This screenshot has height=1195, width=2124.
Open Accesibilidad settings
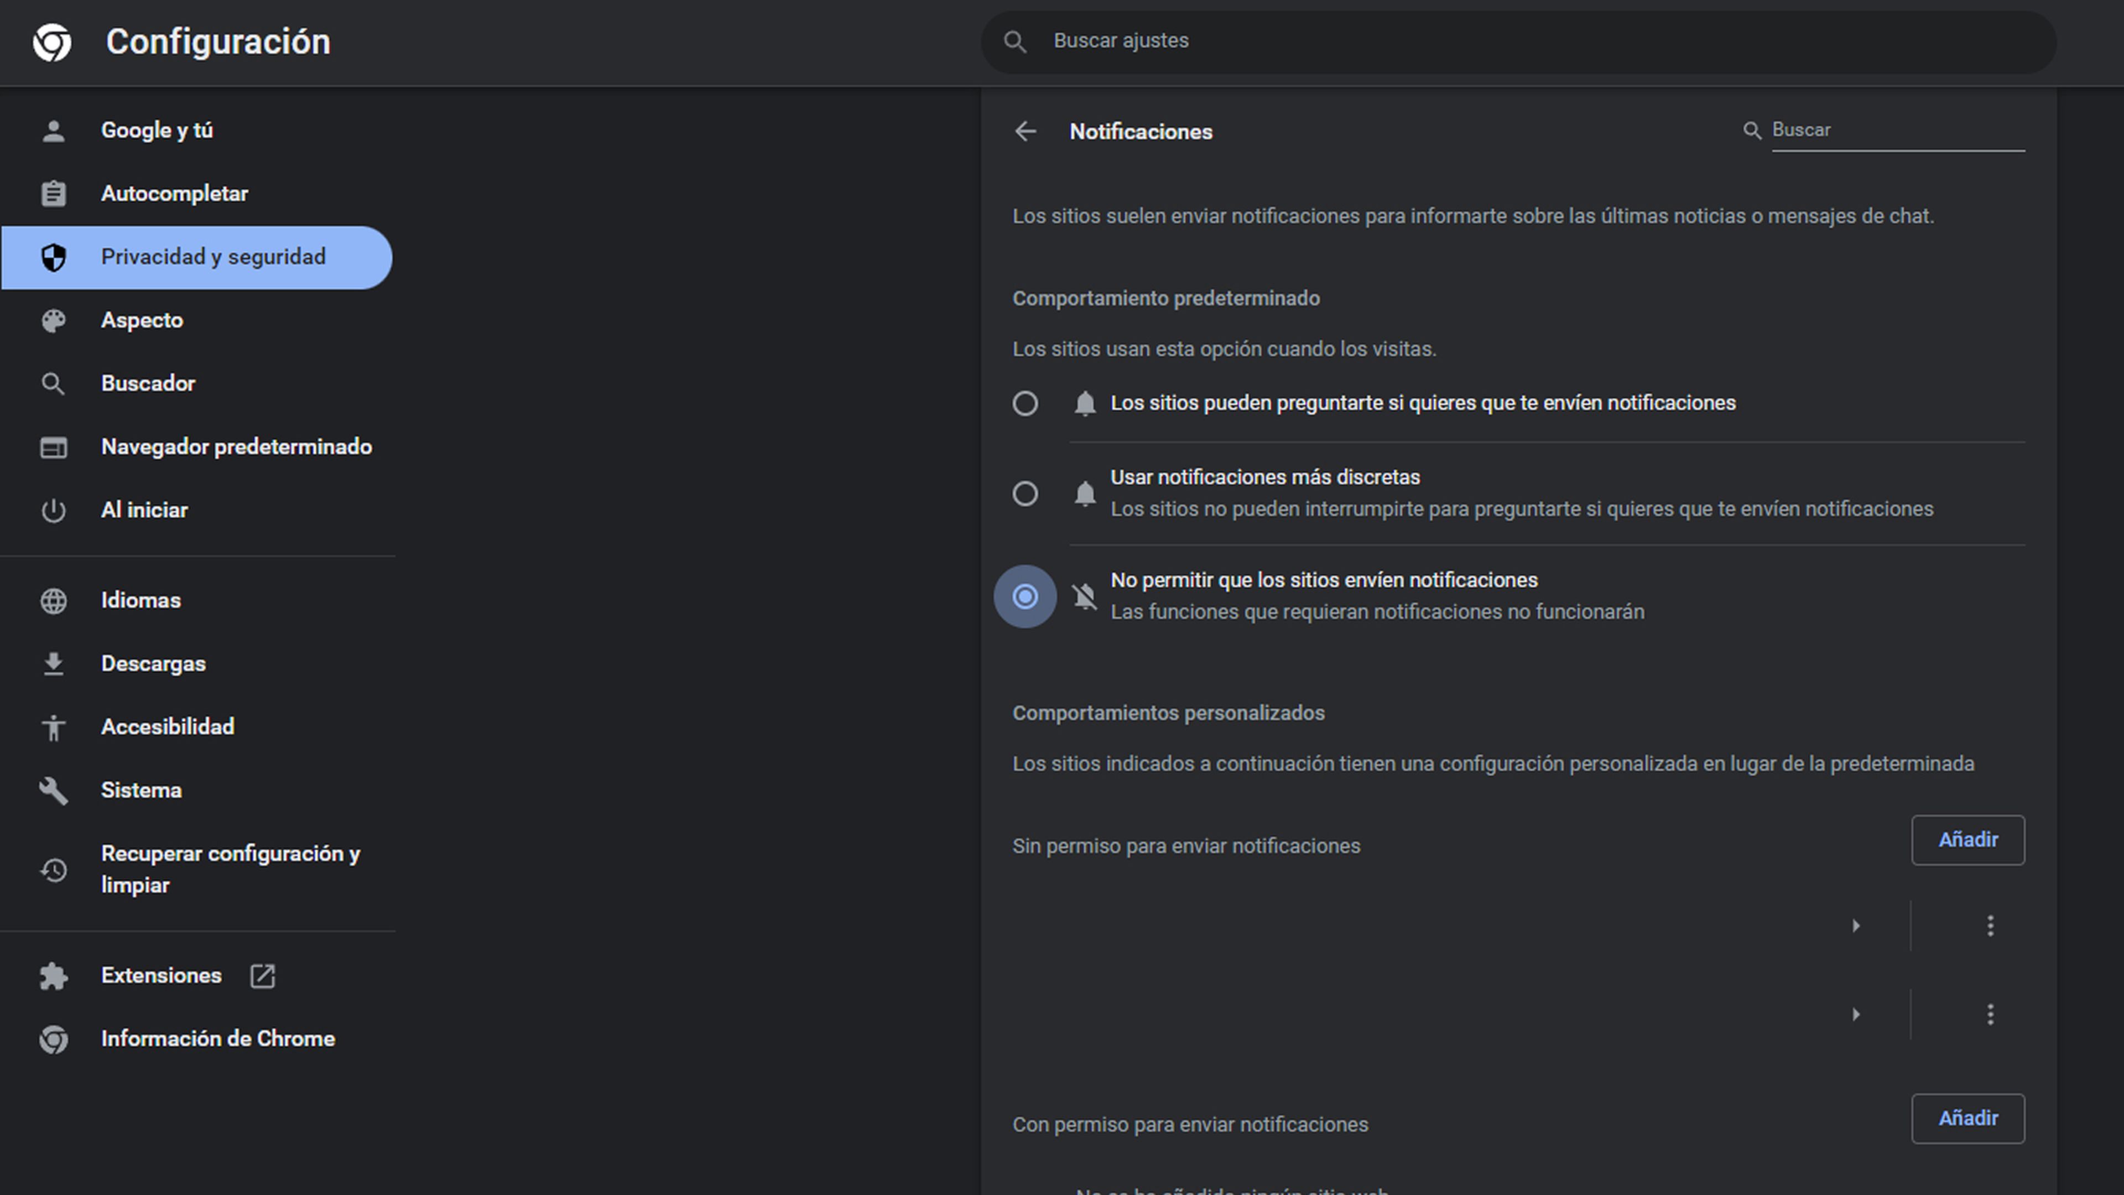168,728
